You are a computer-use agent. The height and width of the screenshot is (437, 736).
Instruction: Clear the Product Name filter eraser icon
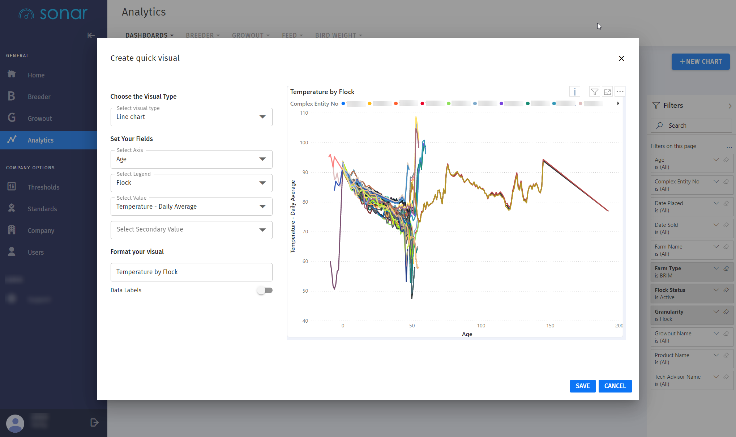click(x=726, y=355)
